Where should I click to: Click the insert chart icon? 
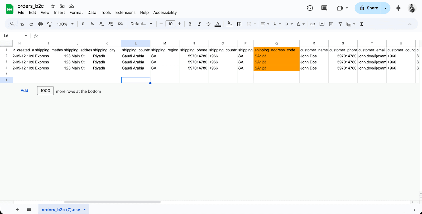(331, 24)
